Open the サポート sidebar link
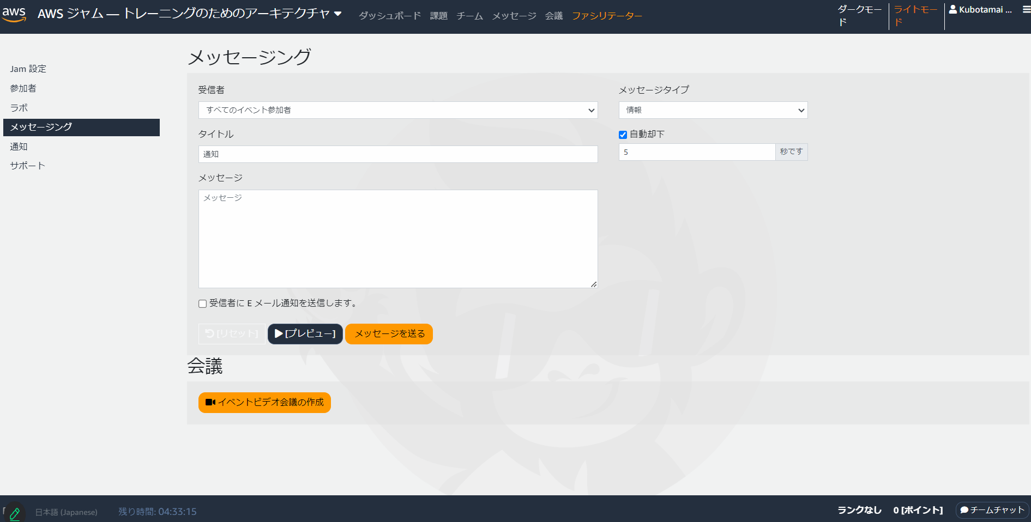This screenshot has height=522, width=1031. [x=27, y=165]
